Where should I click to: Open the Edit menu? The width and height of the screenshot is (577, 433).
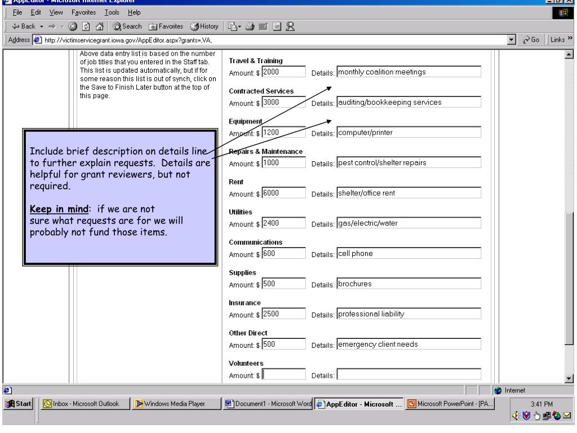(x=35, y=12)
